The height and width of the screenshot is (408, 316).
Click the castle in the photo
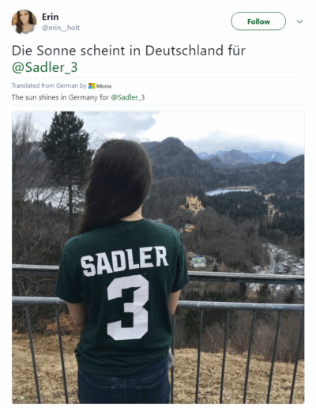(194, 204)
